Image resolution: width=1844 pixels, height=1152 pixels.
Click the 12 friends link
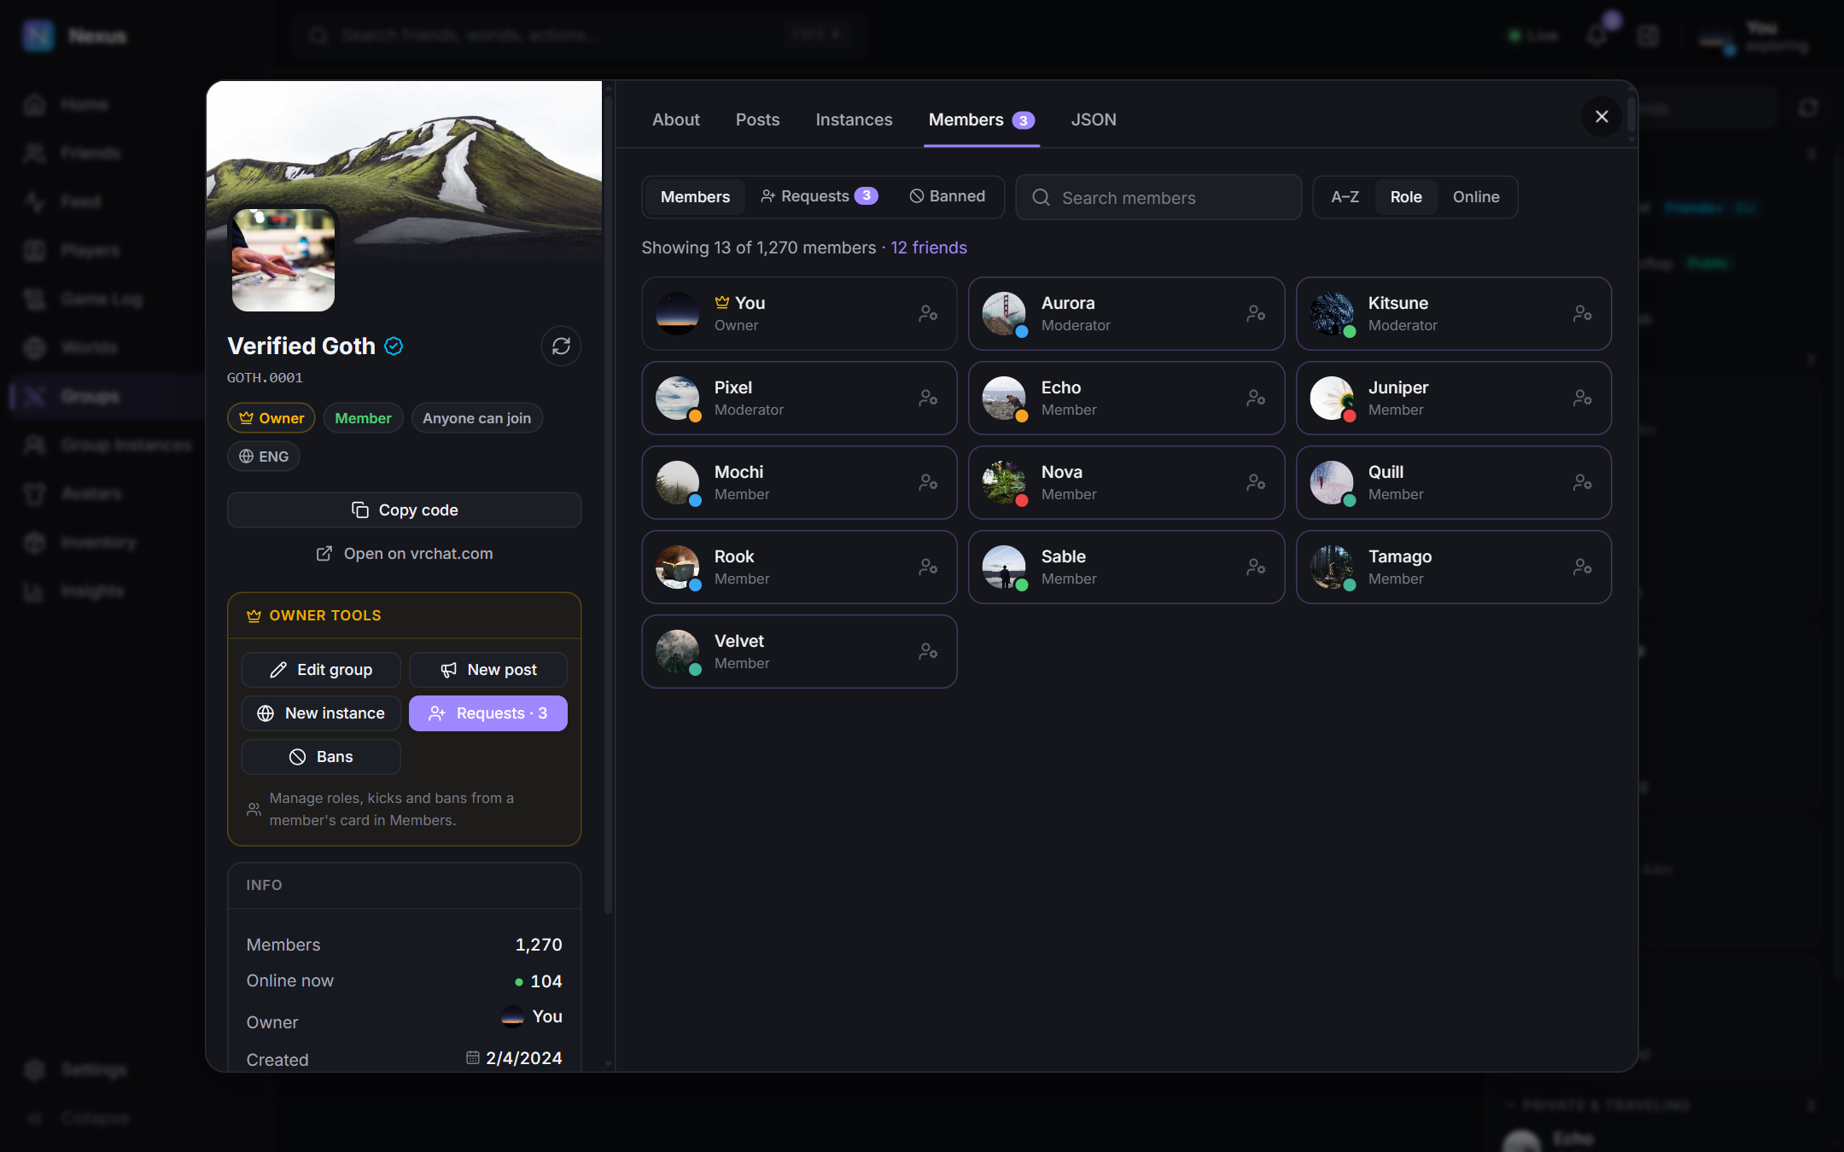click(929, 247)
